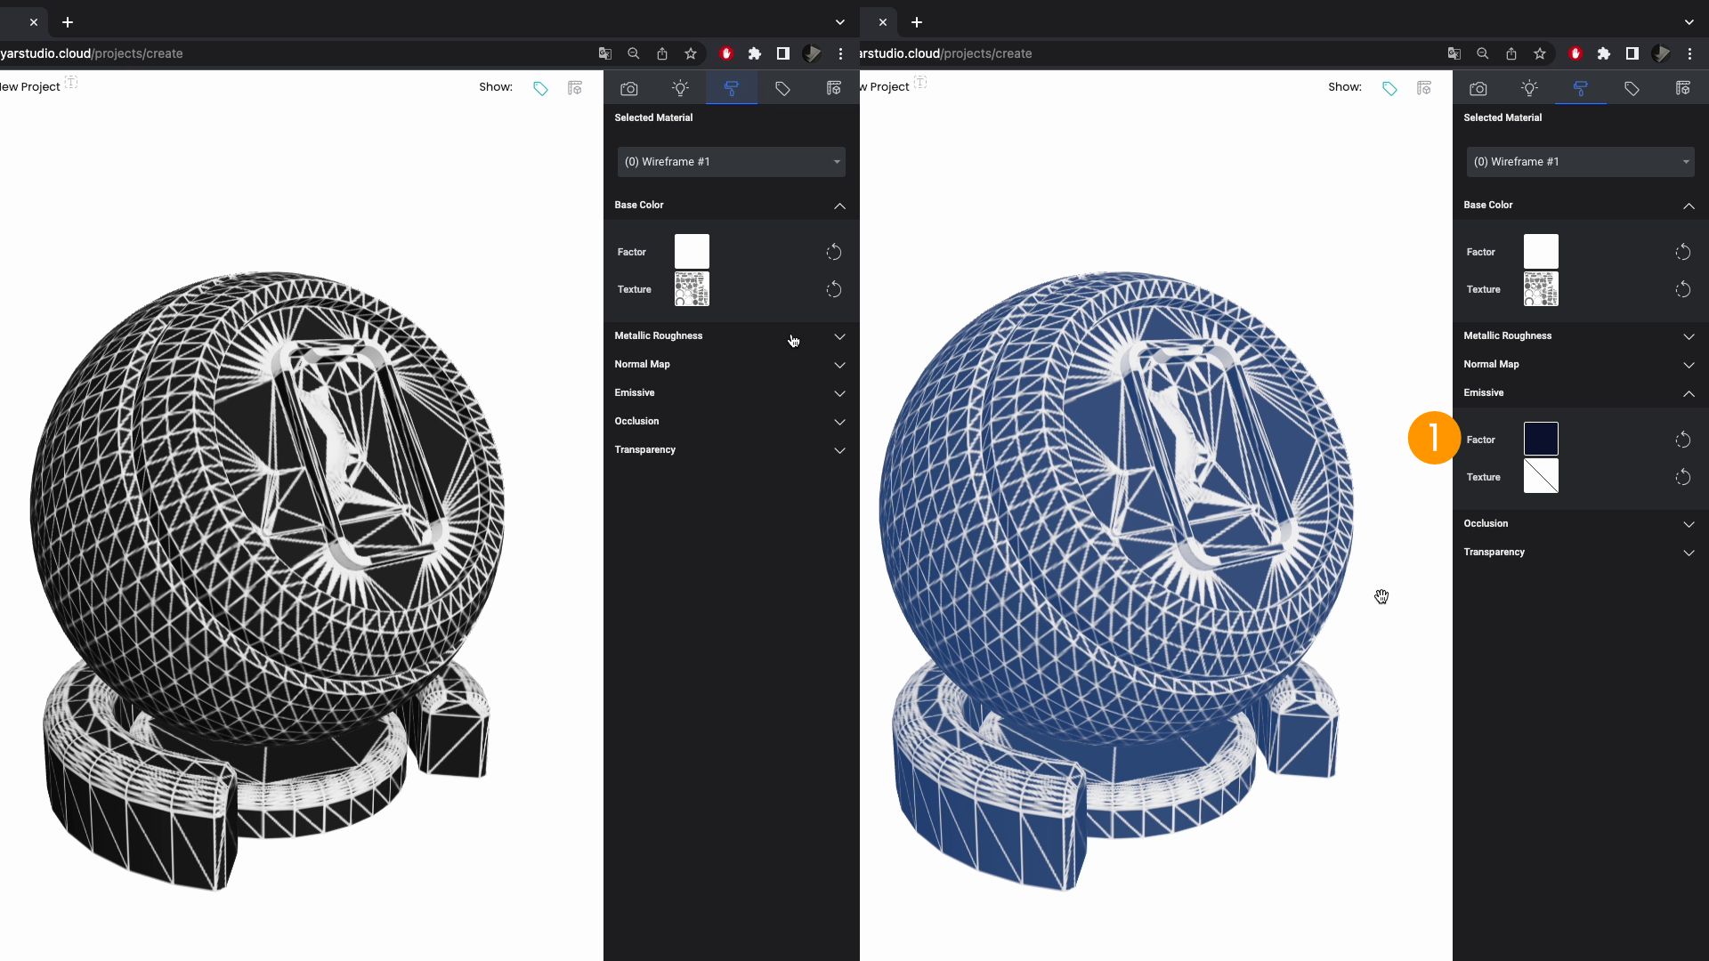Reset the Base Color Factor value
The image size is (1709, 961).
(834, 252)
